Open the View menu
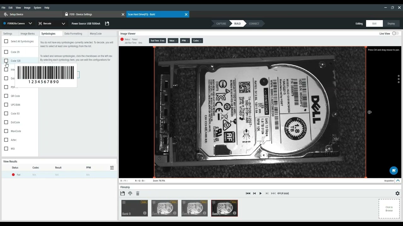 [18, 8]
